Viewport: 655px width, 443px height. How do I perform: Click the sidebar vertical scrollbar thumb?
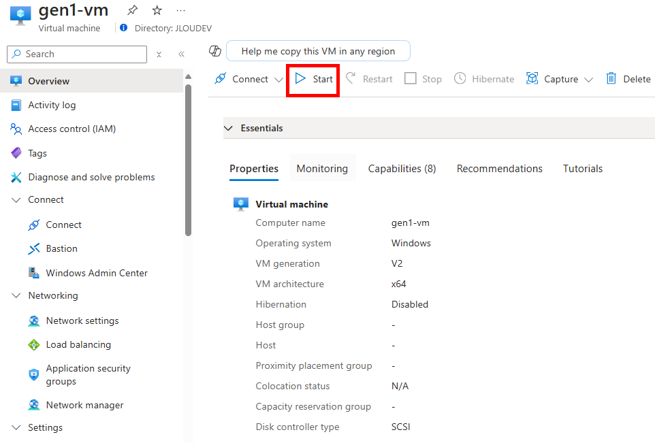click(188, 161)
